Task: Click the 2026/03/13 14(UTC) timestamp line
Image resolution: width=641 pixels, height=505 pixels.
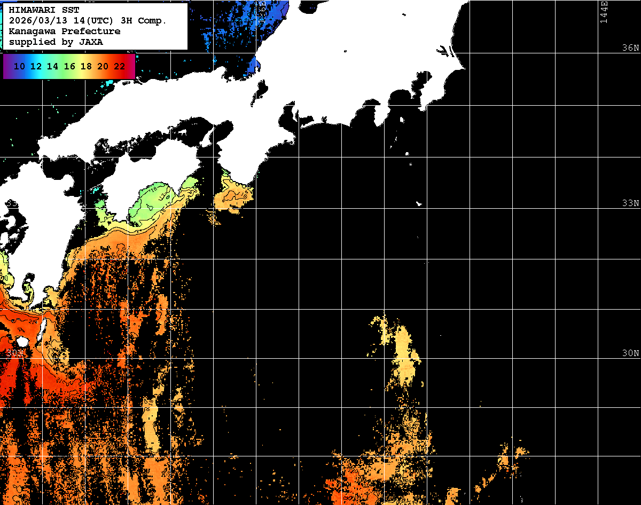Action: (x=88, y=21)
